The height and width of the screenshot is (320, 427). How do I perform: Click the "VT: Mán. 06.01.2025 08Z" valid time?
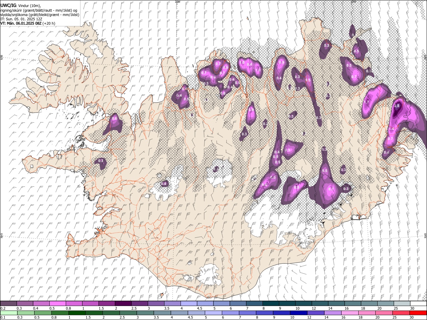click(21, 23)
